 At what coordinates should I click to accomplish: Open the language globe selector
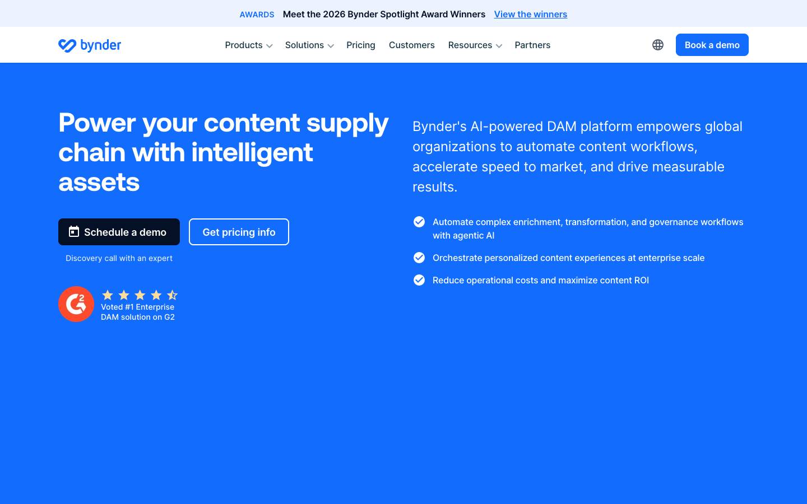coord(658,45)
